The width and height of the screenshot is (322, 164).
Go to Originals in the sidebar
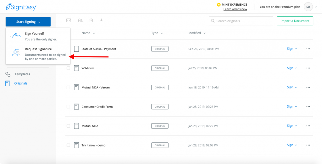(21, 83)
